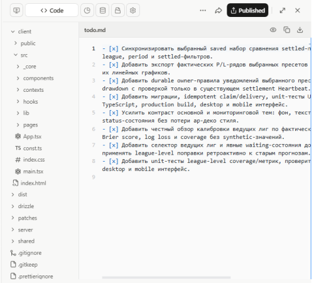Open the preview monitor icon
This screenshot has width=314, height=283.
coord(16,10)
